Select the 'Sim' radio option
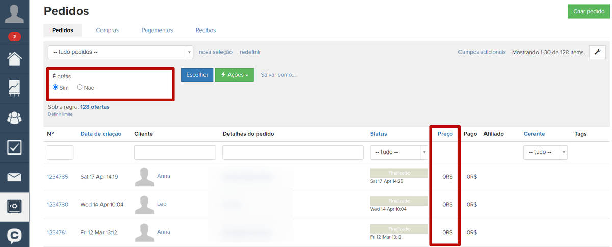This screenshot has width=612, height=247. tap(56, 87)
